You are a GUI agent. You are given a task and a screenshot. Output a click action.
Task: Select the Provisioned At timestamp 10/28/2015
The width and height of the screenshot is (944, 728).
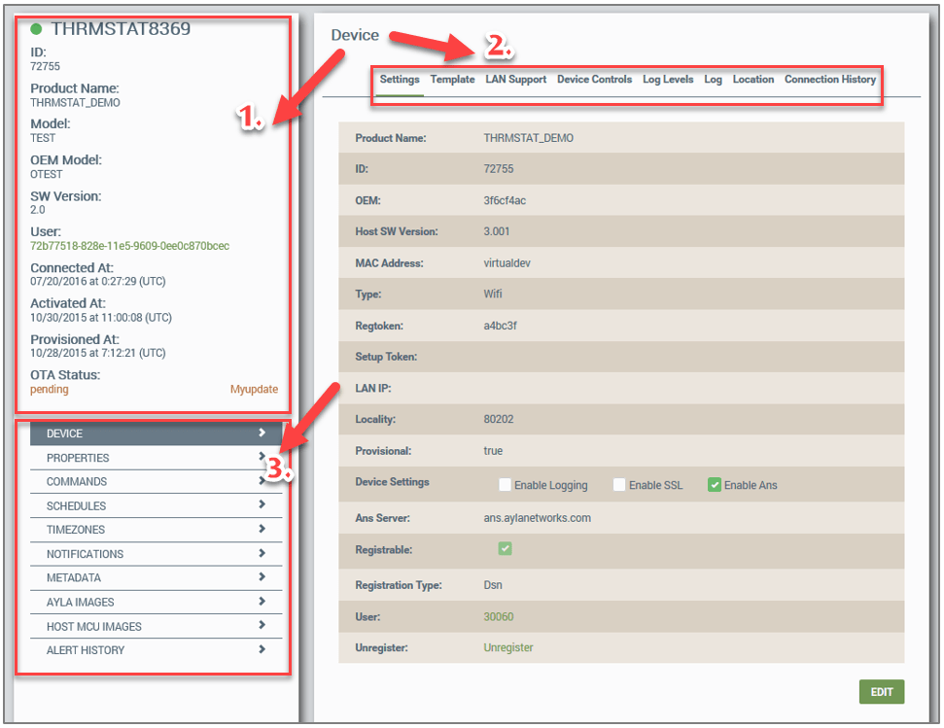pos(97,353)
